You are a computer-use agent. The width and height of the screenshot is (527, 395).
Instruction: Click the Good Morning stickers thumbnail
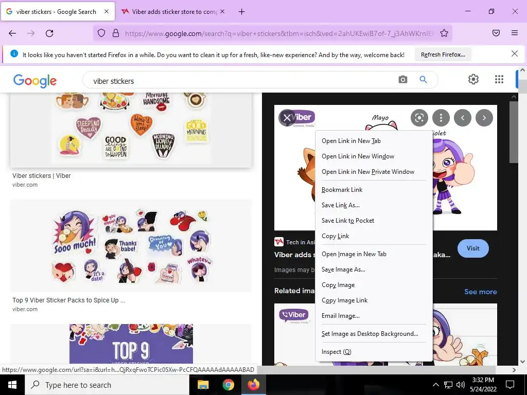click(131, 130)
